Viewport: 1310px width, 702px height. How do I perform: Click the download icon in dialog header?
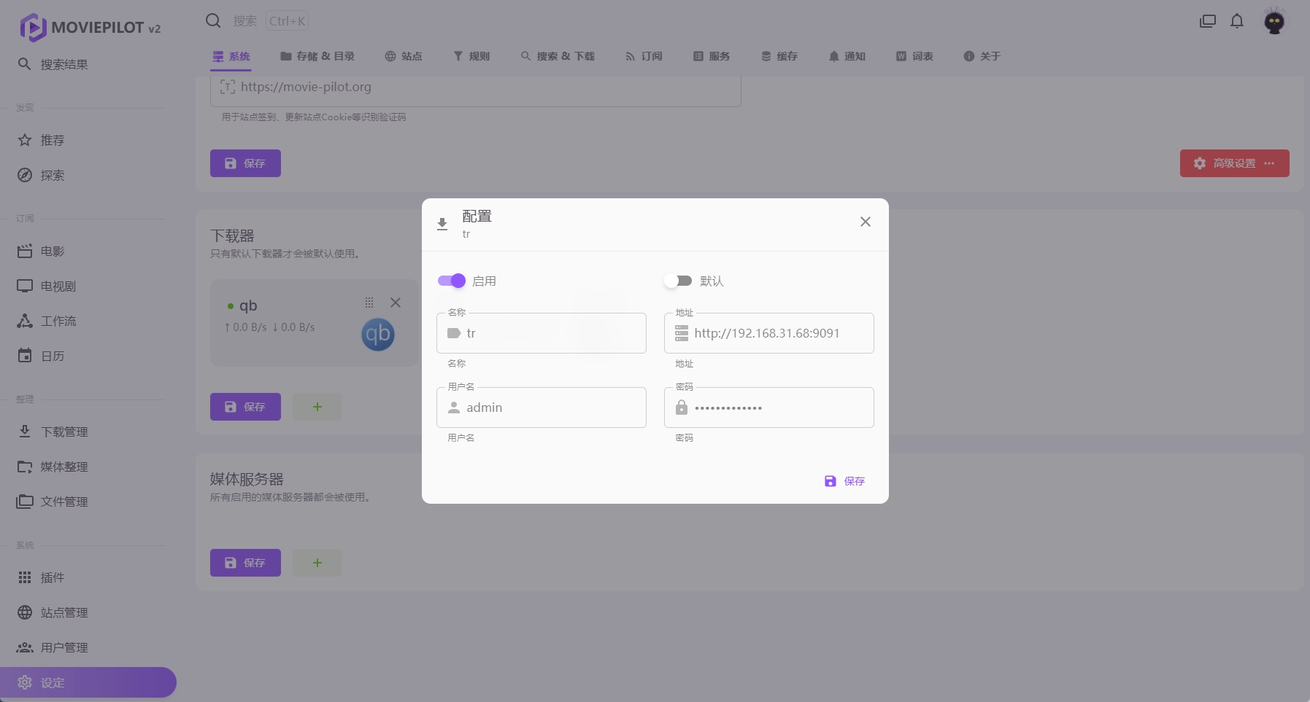coord(442,224)
